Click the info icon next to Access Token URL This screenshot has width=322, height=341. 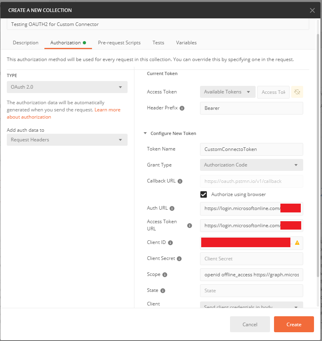[x=190, y=226]
